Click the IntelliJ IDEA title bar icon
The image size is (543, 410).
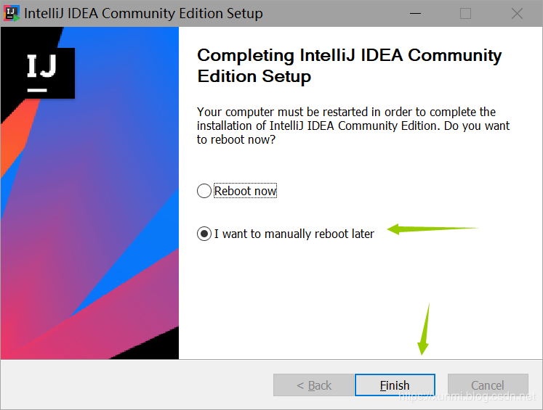pyautogui.click(x=12, y=13)
